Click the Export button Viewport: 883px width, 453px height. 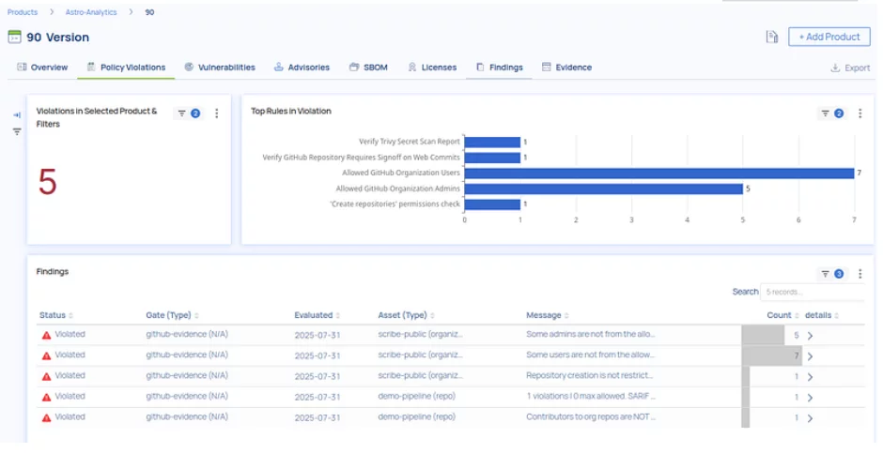pos(850,68)
